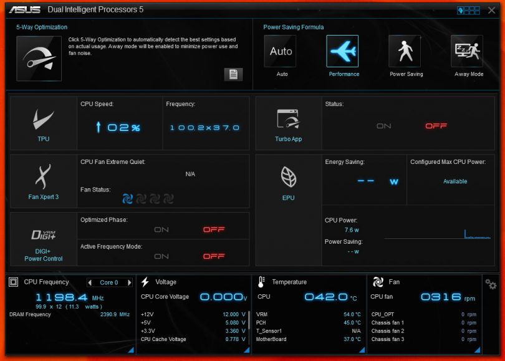Switch to previous CPU core
505x361 pixels.
tap(90, 282)
